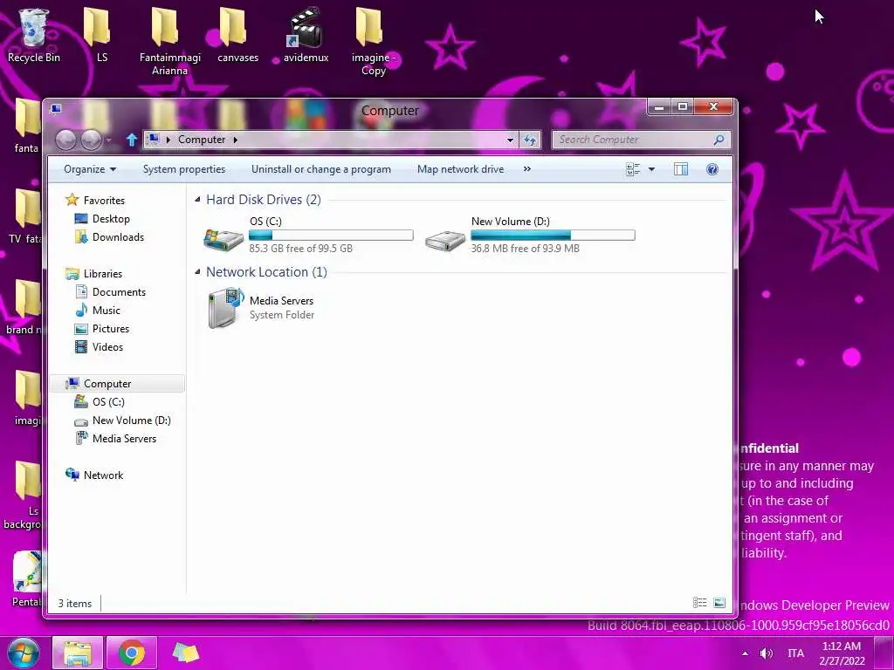894x670 pixels.
Task: Expand the Computer breadcrumb arrow
Action: (x=235, y=140)
